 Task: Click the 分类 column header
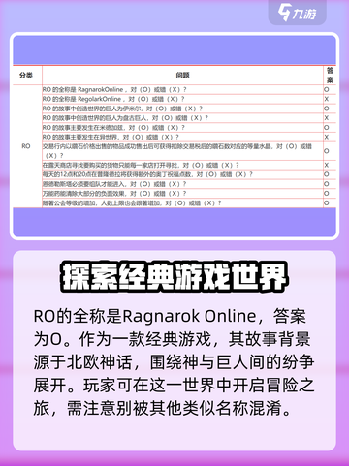[x=26, y=76]
